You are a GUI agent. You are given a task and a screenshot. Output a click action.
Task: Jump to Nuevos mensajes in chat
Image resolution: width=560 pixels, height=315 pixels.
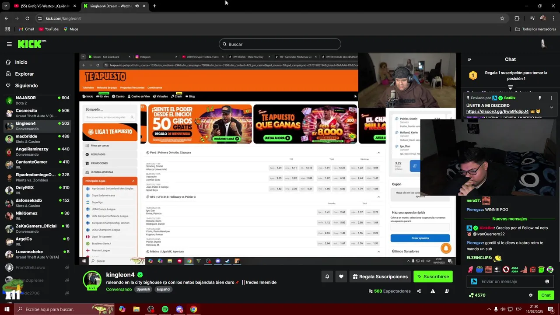click(510, 219)
